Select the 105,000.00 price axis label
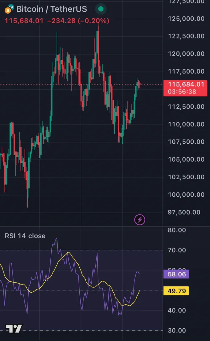Viewport: 210px width, 341px height. 186,159
